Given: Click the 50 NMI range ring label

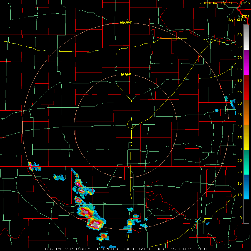Looking at the screenshot, I should pos(126,74).
